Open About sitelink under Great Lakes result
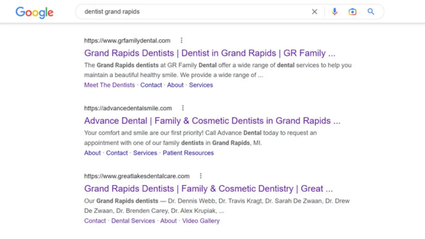This screenshot has height=239, width=425. coord(168,221)
